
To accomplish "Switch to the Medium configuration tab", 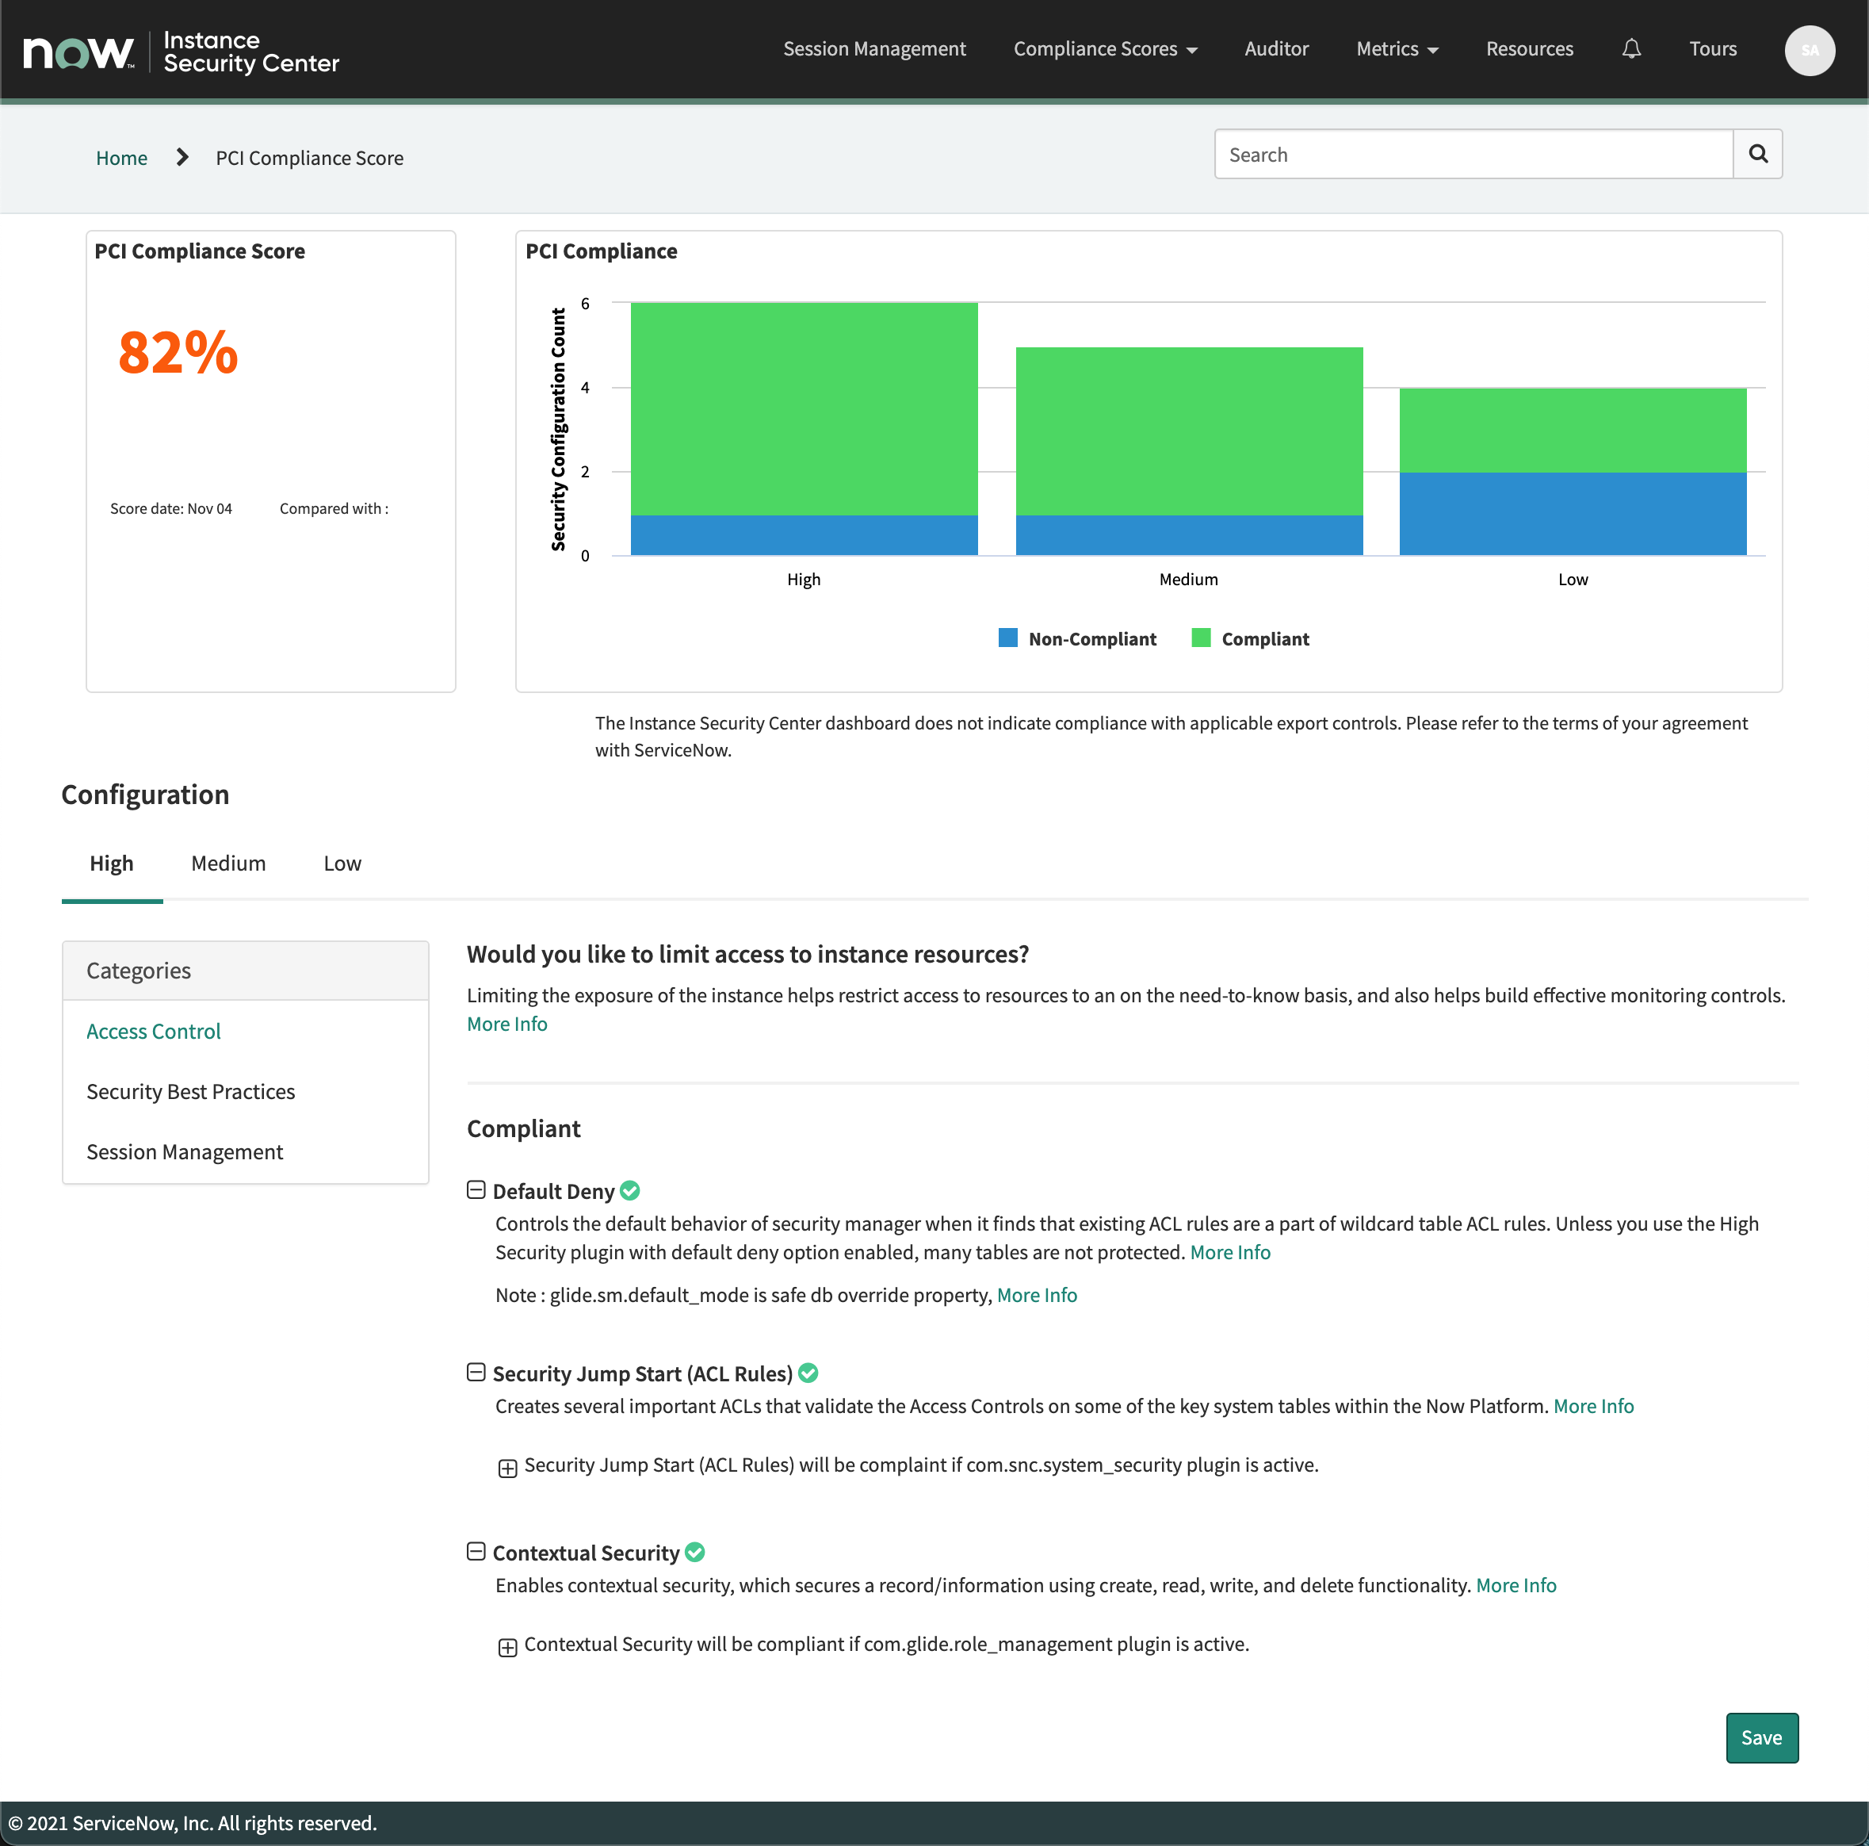I will pyautogui.click(x=228, y=863).
